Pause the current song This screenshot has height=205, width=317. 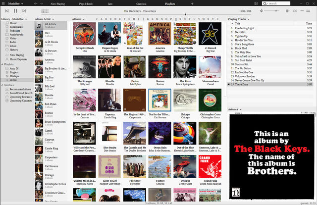pyautogui.click(x=15, y=11)
